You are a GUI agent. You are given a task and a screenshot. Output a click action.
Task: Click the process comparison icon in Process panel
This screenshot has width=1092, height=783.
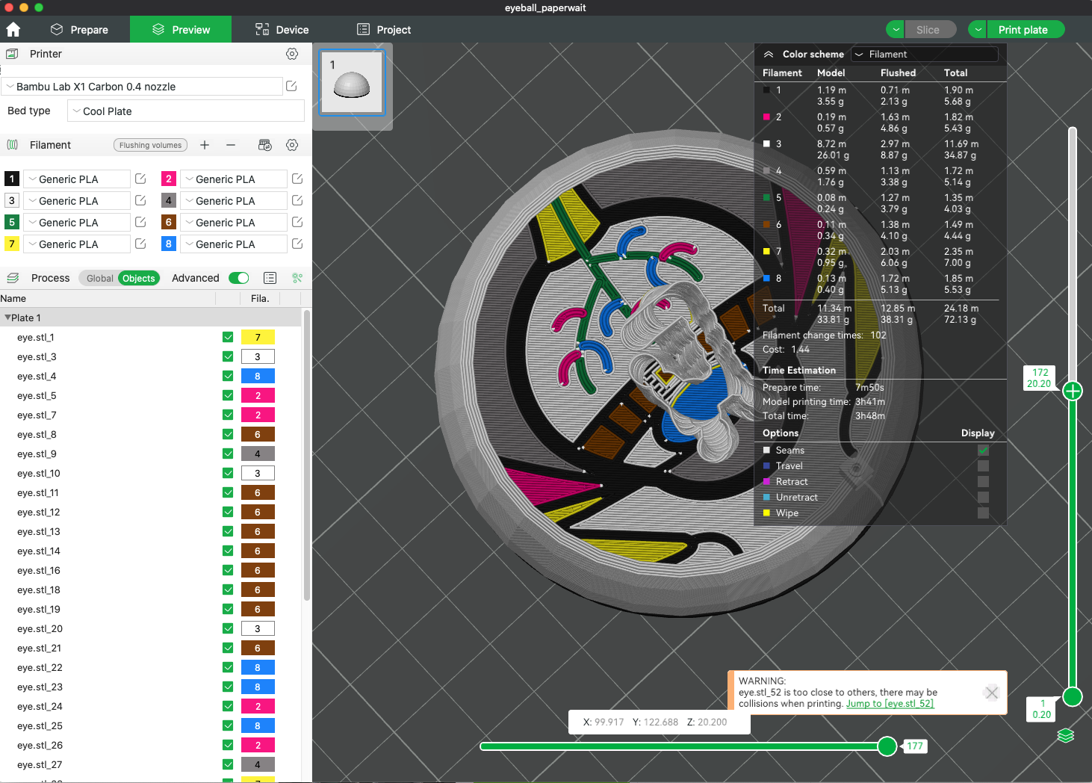(x=297, y=277)
